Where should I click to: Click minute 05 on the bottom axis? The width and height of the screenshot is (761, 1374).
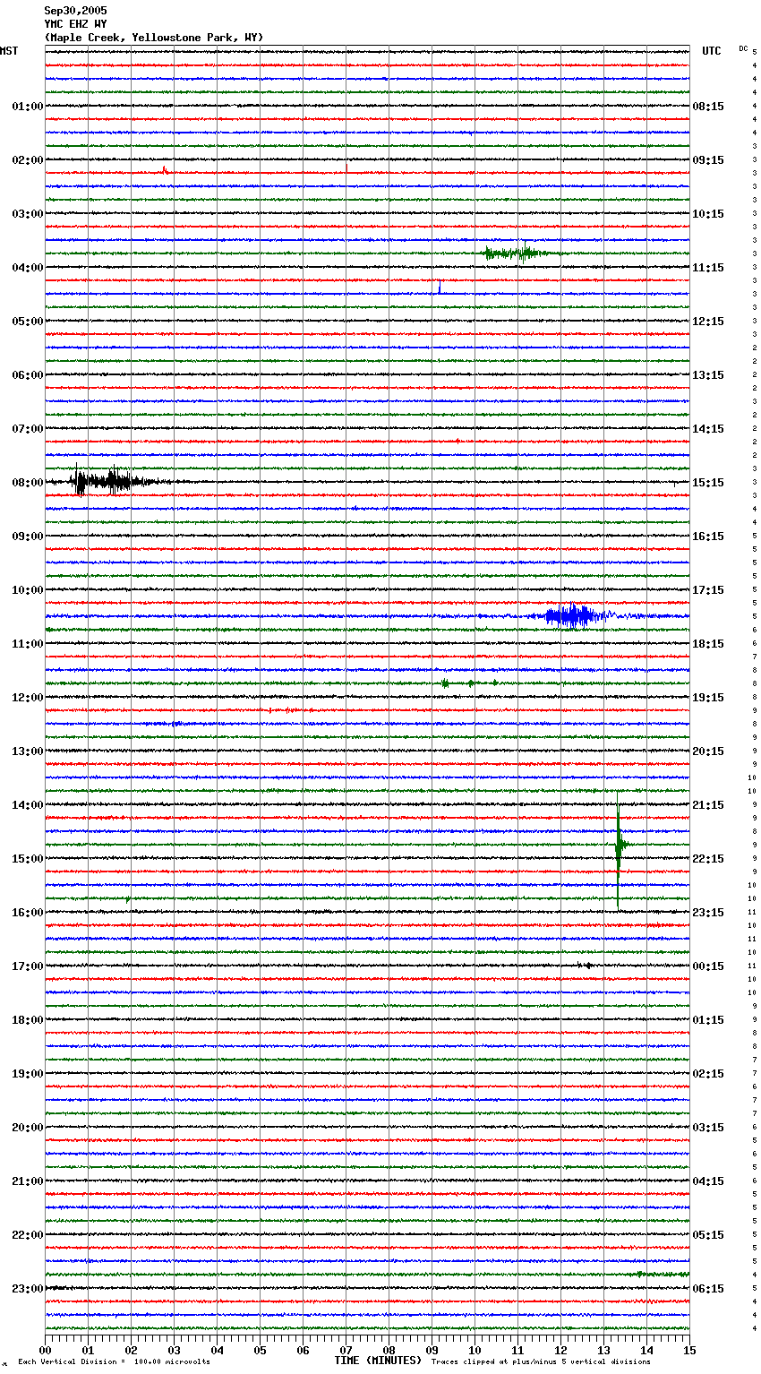tap(261, 1350)
